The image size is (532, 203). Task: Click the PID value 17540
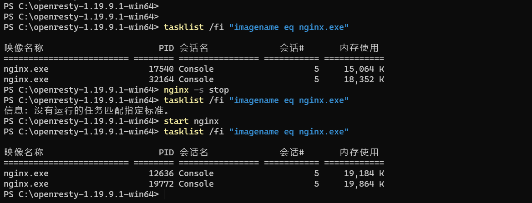click(161, 69)
